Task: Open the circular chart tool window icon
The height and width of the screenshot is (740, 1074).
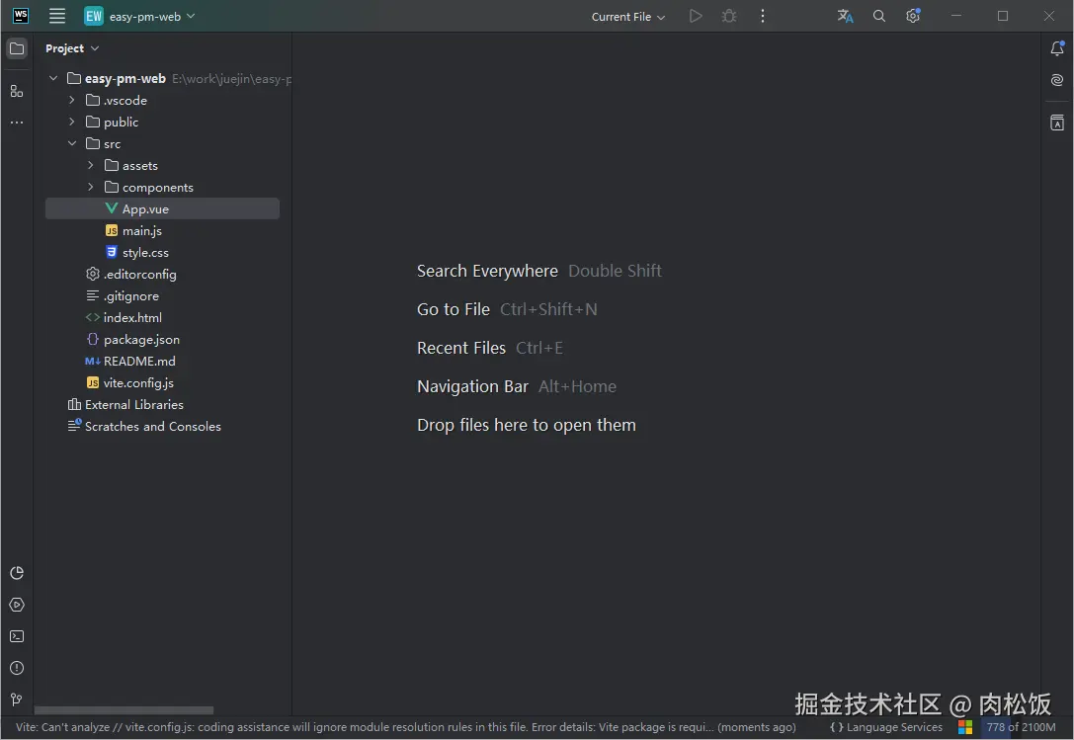Action: point(17,573)
